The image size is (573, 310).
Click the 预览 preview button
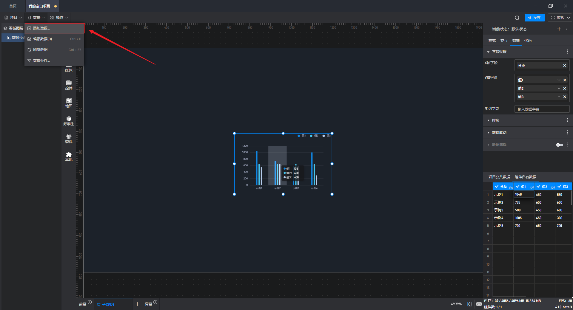pos(557,18)
